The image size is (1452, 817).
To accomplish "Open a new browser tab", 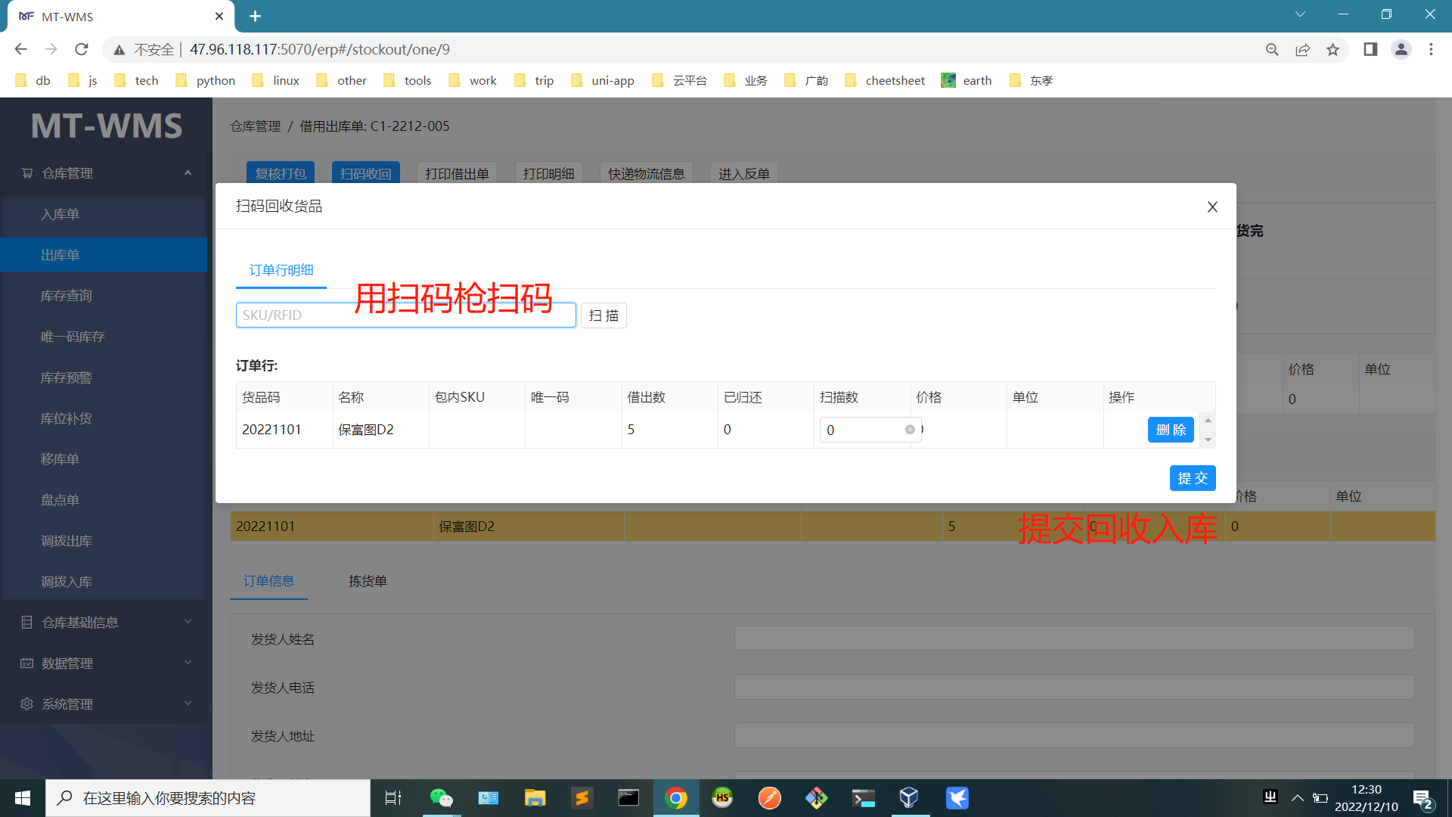I will point(255,16).
